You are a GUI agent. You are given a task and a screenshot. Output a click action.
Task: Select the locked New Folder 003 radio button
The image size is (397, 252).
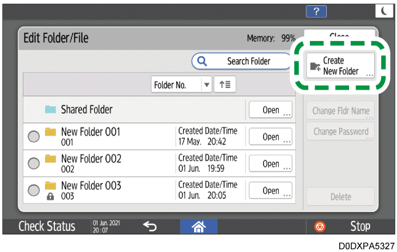[x=34, y=190]
